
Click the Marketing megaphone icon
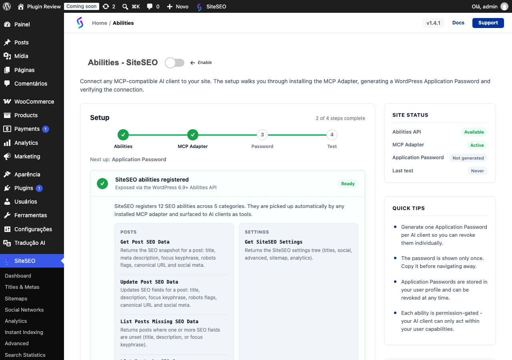[x=7, y=156]
